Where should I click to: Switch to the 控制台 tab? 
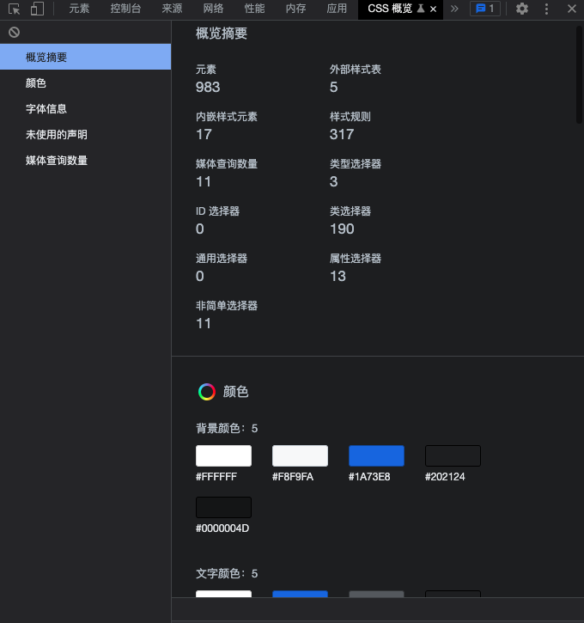coord(125,9)
